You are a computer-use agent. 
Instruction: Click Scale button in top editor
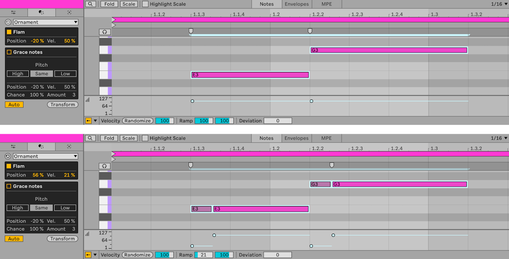128,4
